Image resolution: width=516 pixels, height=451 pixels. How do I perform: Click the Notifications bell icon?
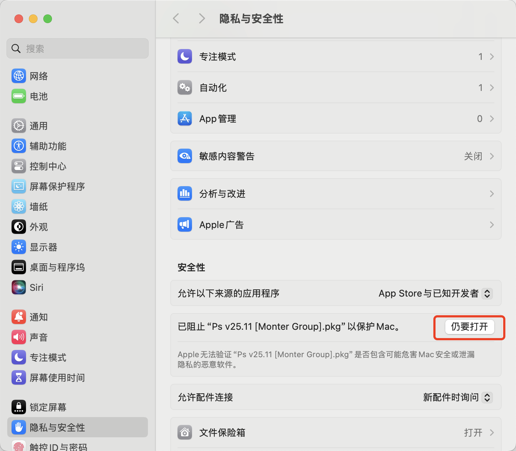pyautogui.click(x=19, y=317)
